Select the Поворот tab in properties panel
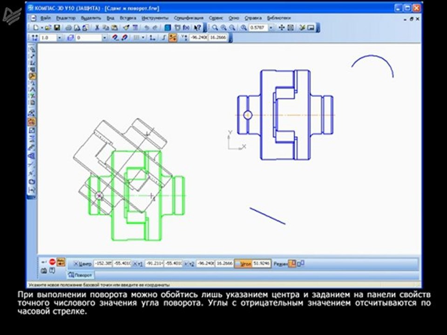Viewport: 447px width, 335px height. 80,275
